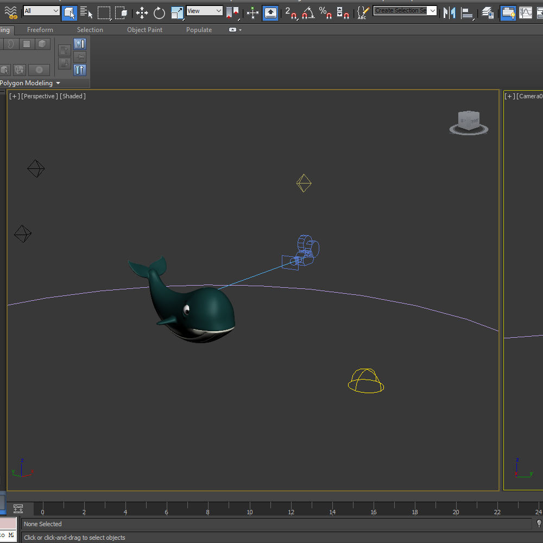Click the Bind to Space Warp icon

pos(11,12)
